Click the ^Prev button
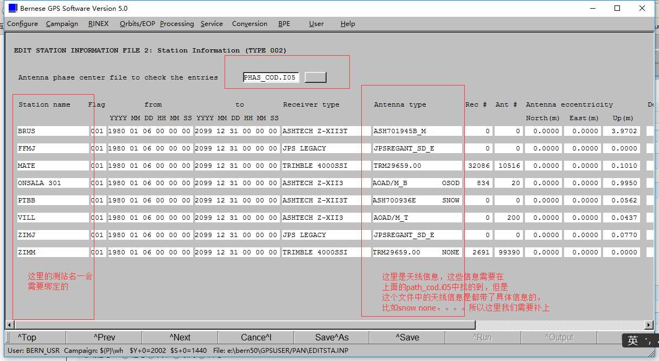659x361 pixels. (104, 337)
